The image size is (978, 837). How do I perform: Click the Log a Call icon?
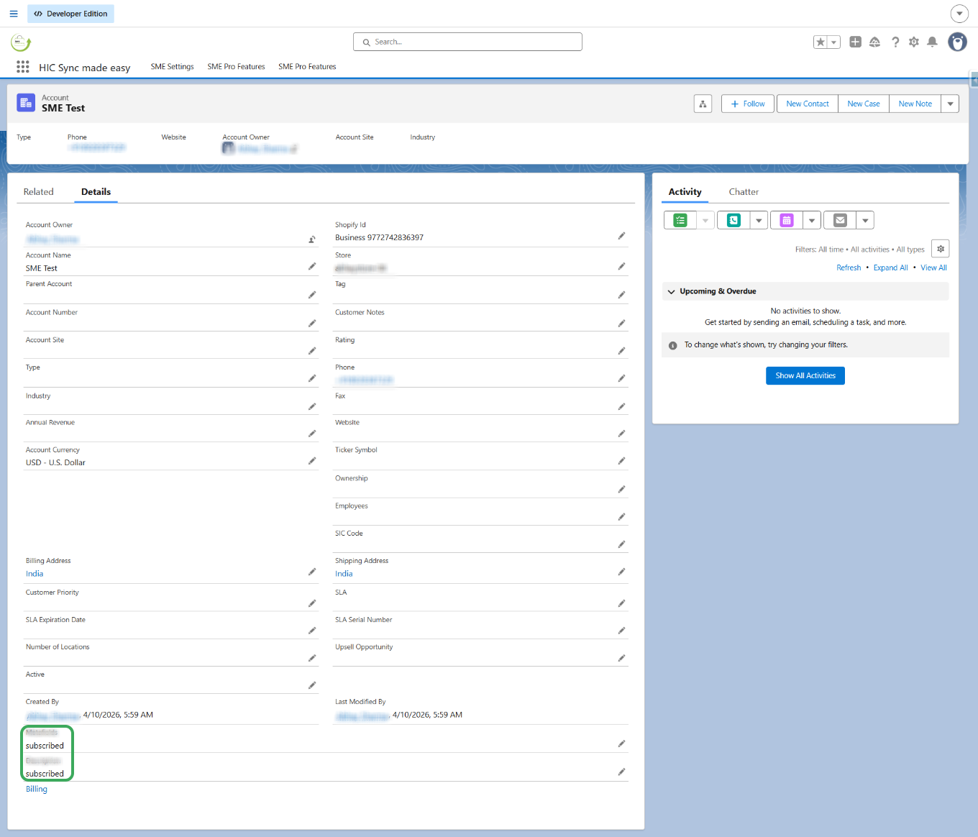click(733, 221)
